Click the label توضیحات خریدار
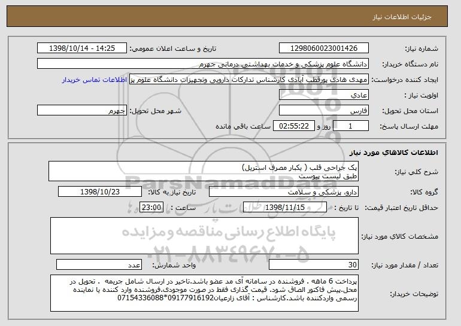Screen dimensions: 461x326 [x=414, y=294]
